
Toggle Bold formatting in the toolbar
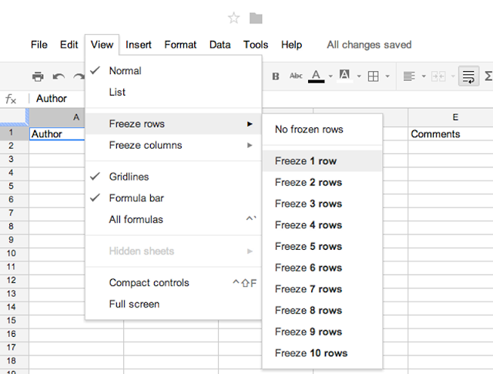(x=275, y=76)
